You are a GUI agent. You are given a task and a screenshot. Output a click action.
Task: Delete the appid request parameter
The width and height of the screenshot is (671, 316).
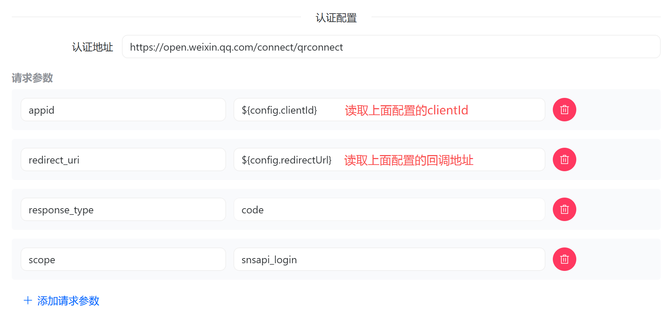pos(564,110)
